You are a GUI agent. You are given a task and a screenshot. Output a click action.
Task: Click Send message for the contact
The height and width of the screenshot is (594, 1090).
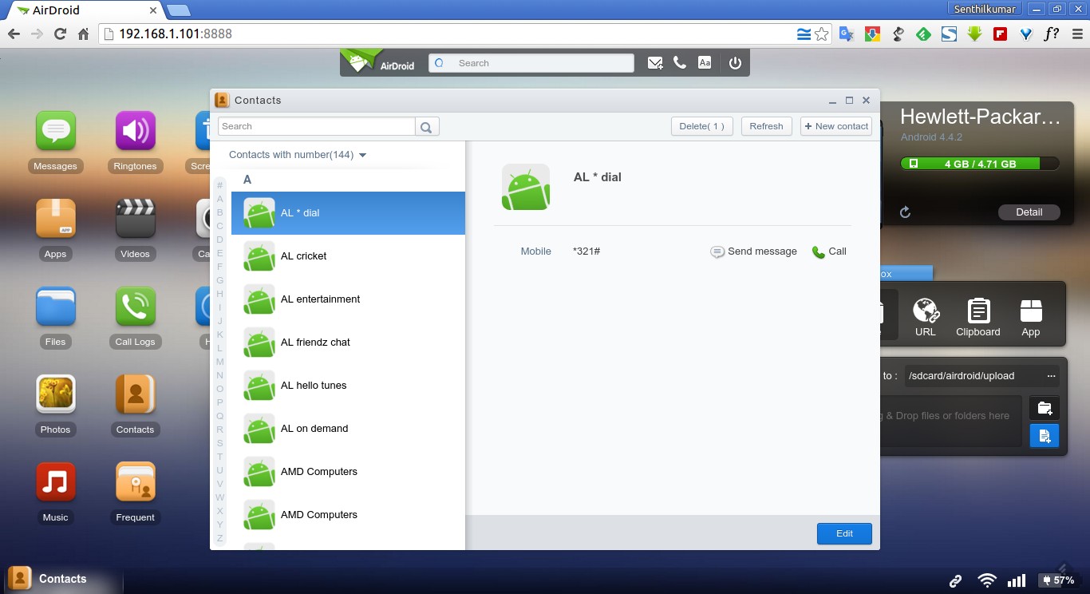(x=753, y=251)
